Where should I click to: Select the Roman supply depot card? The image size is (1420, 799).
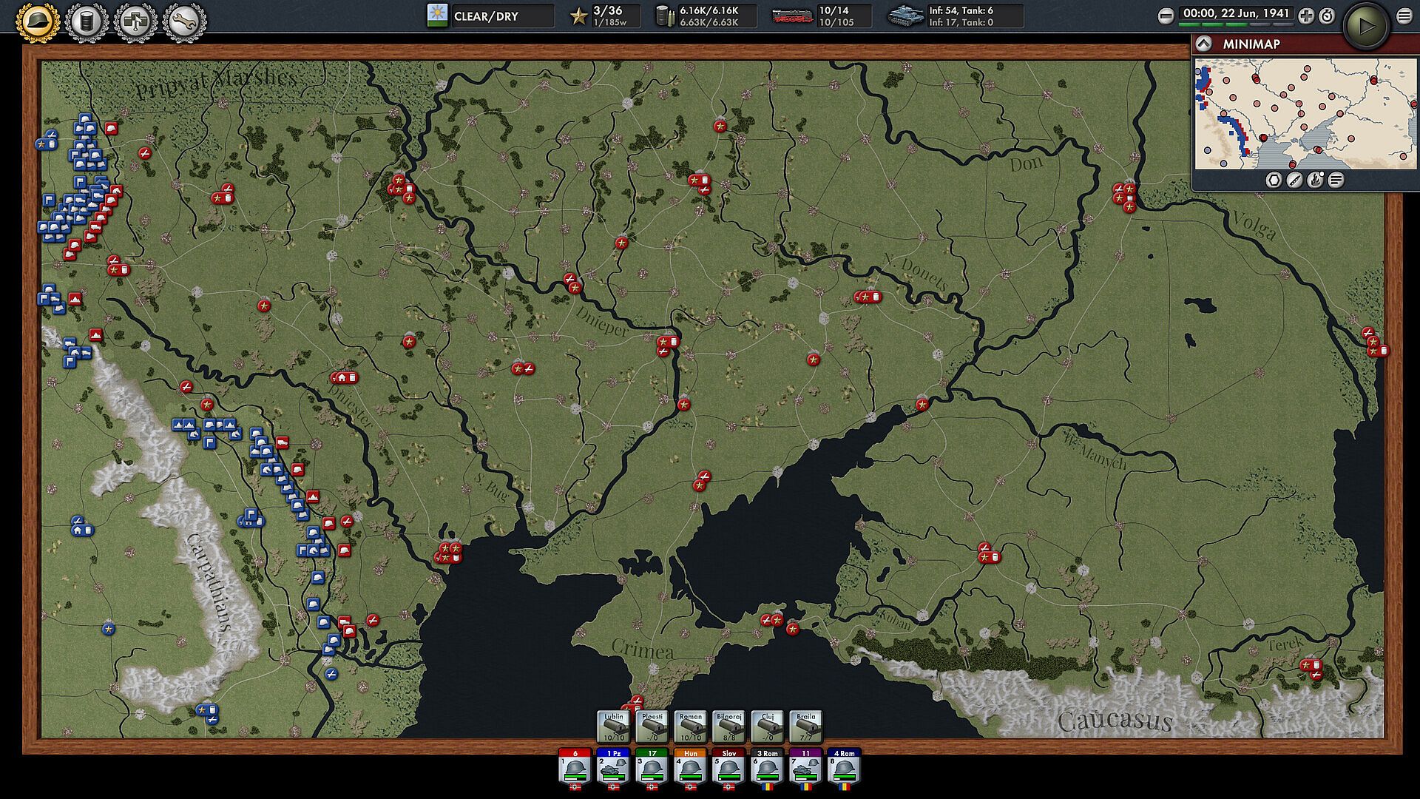691,727
